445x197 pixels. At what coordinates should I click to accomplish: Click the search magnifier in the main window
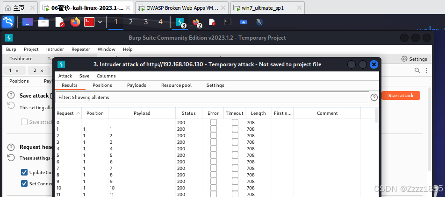[417, 70]
